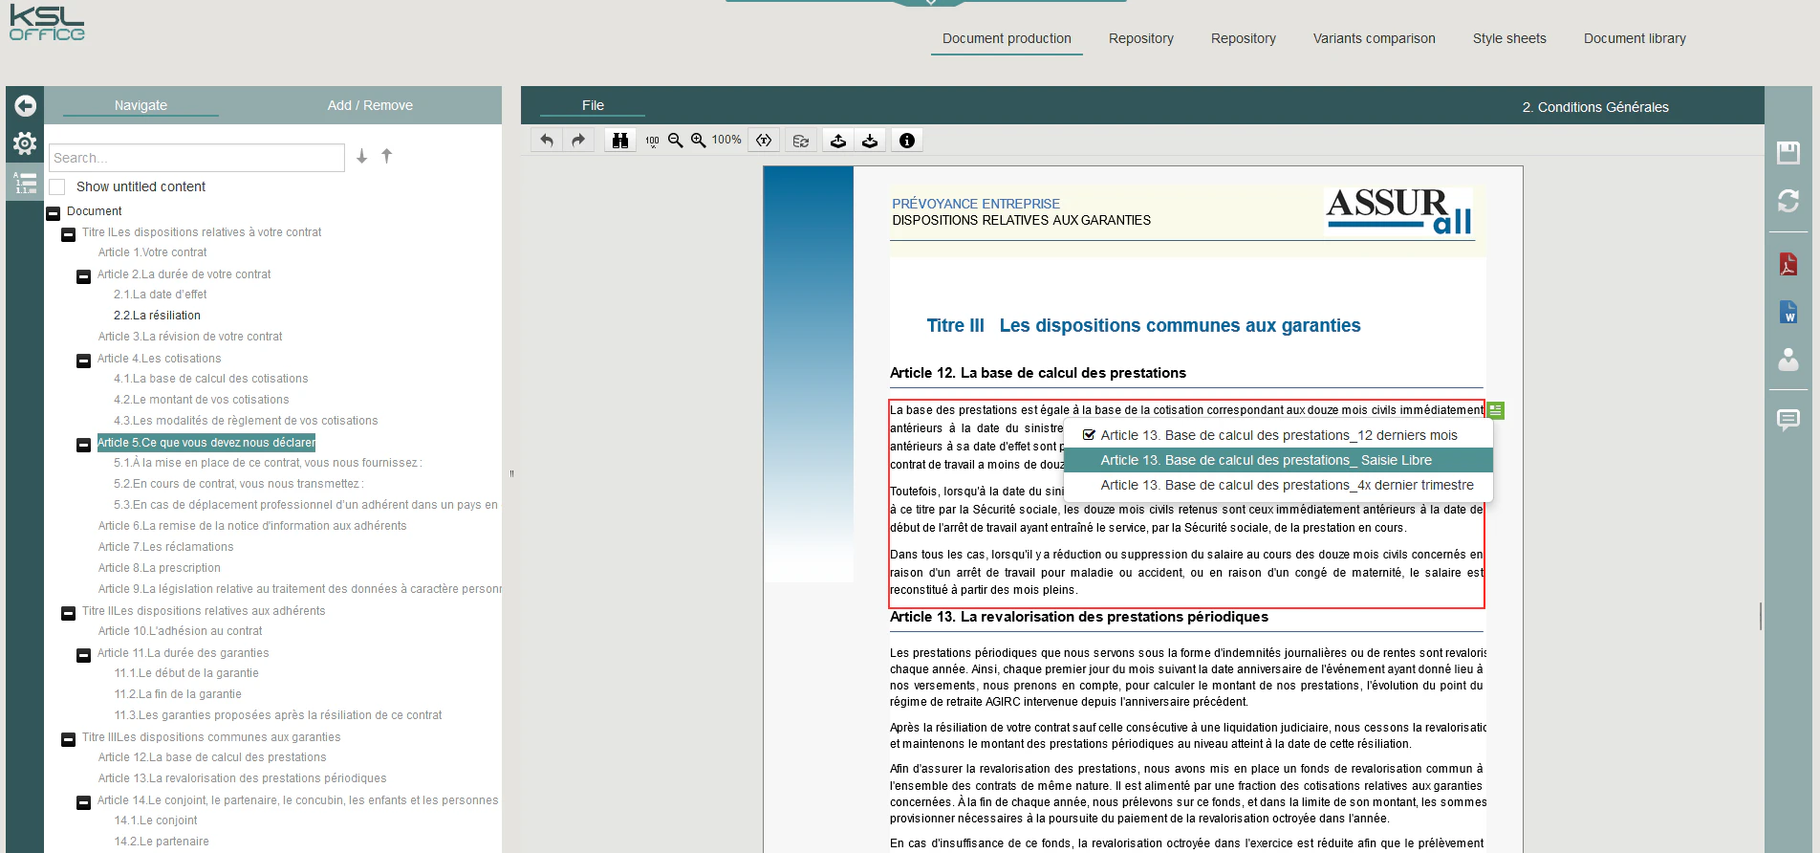Go to Article 8 La prescription

pyautogui.click(x=159, y=568)
